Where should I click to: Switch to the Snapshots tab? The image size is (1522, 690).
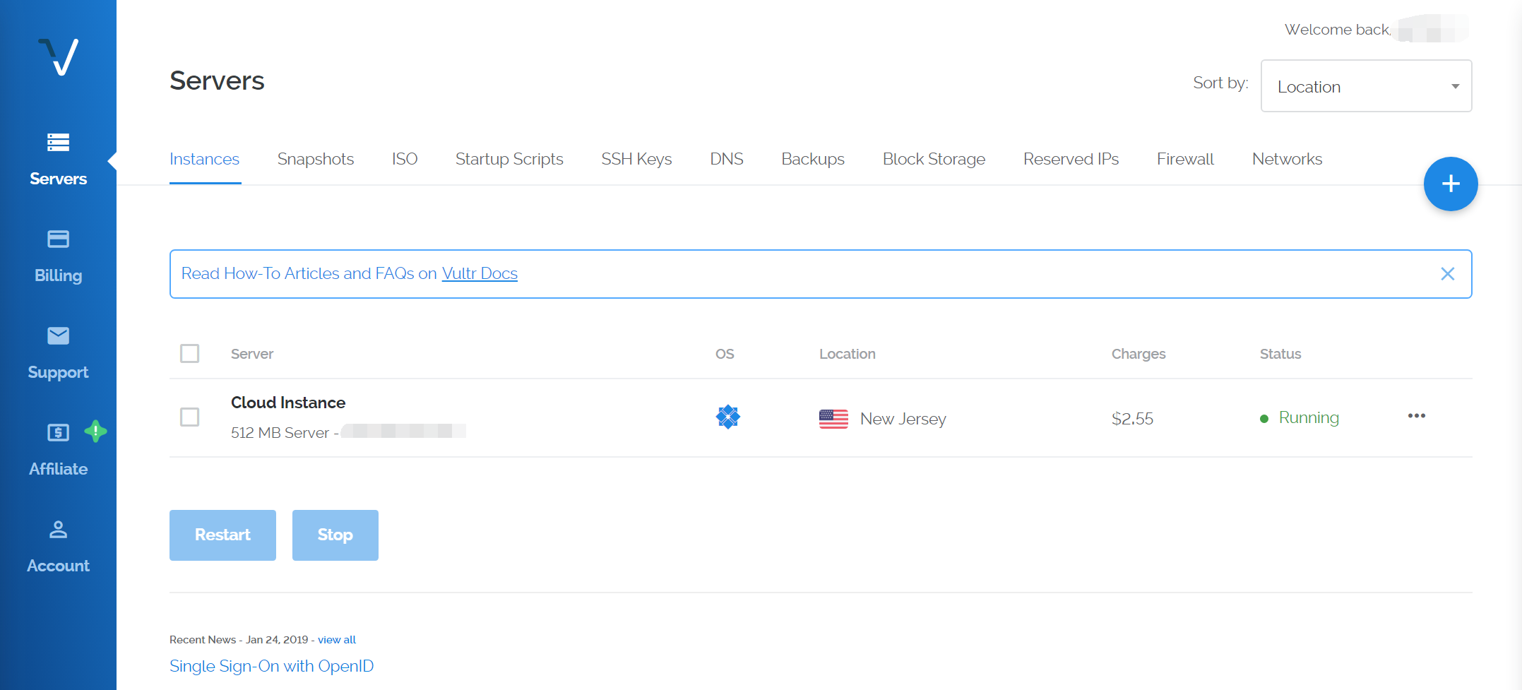[316, 160]
